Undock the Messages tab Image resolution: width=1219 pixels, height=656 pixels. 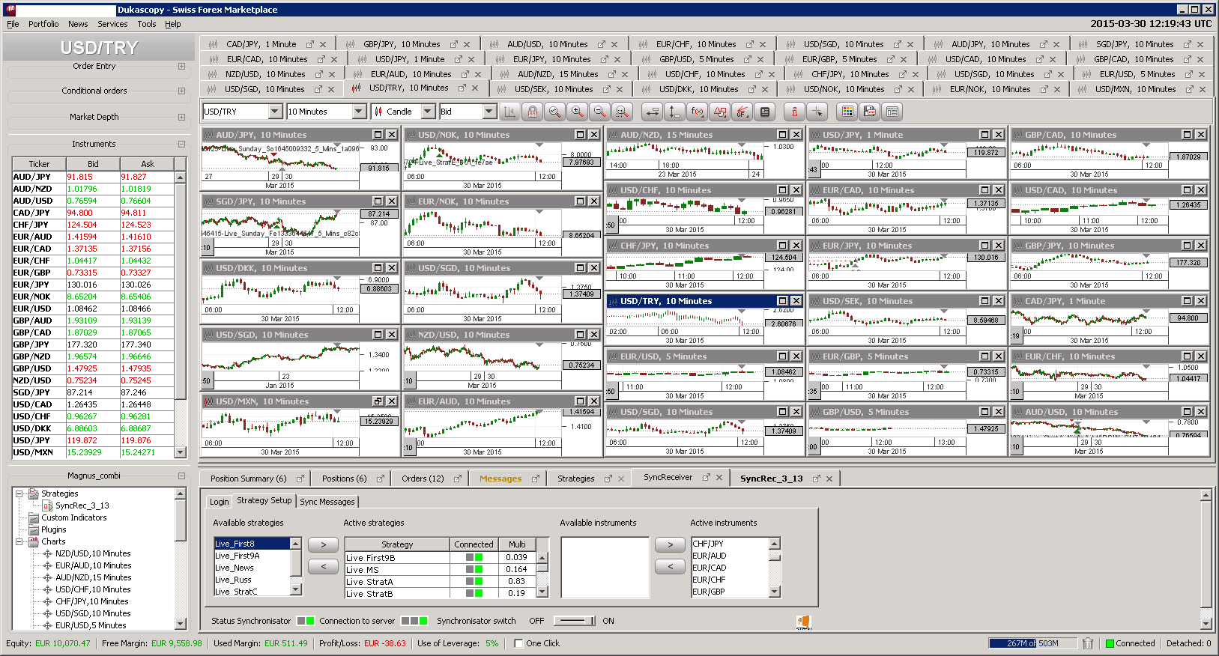[535, 479]
